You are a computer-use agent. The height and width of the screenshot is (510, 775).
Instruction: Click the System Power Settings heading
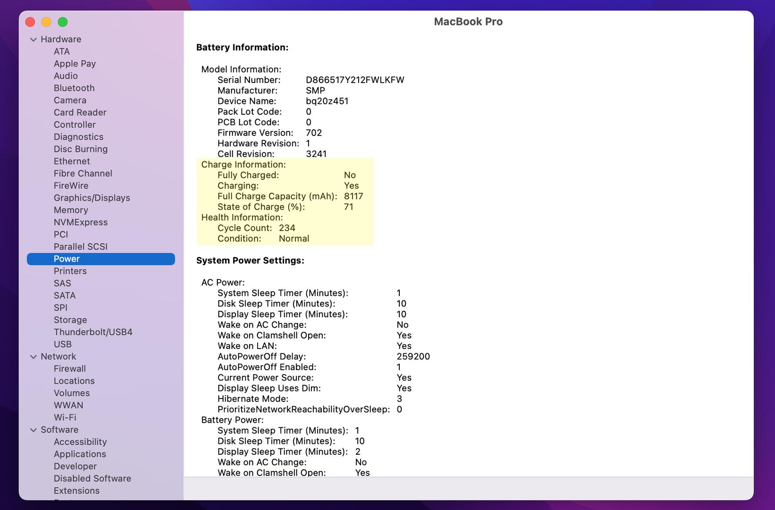[250, 261]
